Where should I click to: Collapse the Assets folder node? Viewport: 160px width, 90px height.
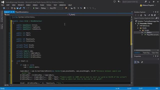[x=138, y=28]
